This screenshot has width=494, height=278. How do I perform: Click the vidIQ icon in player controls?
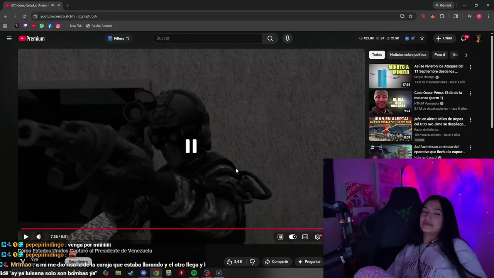(x=281, y=237)
